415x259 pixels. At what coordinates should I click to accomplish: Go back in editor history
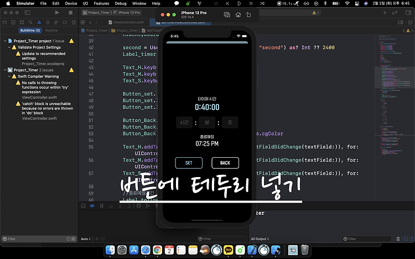pos(91,23)
